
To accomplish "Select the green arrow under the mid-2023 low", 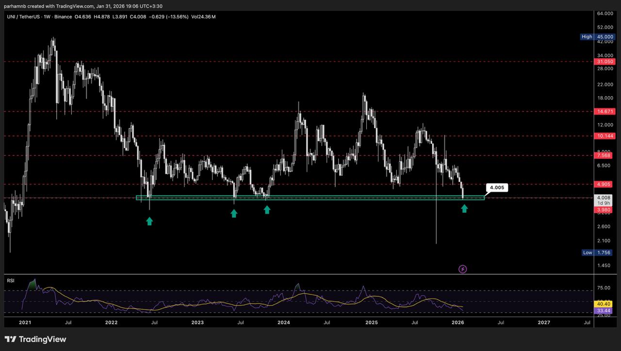I will [x=234, y=213].
